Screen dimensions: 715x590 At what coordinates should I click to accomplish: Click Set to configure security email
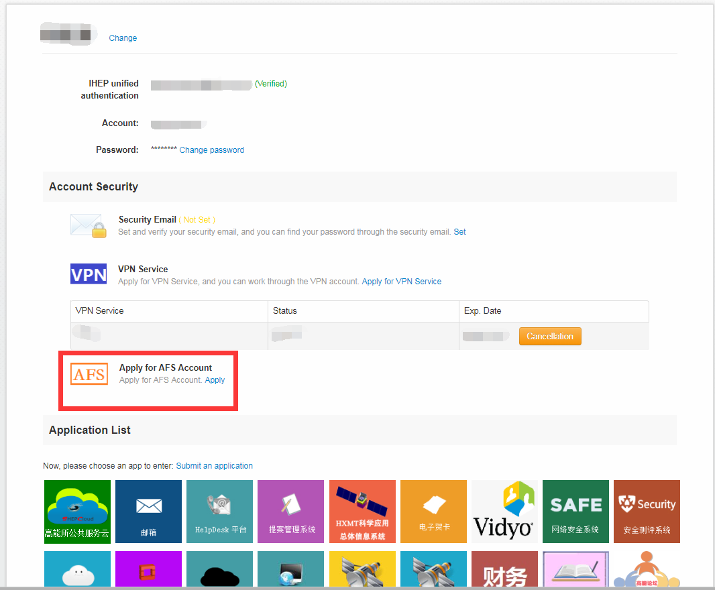pos(459,231)
